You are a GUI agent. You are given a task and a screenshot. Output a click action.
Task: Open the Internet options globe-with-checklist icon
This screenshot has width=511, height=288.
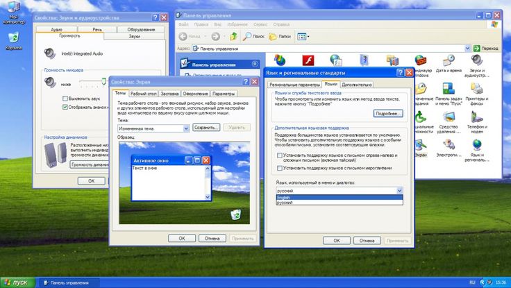tap(335, 60)
